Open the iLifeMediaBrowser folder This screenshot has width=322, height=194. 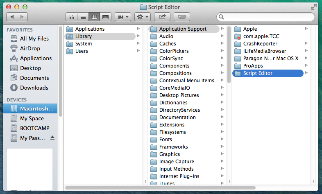(x=268, y=51)
